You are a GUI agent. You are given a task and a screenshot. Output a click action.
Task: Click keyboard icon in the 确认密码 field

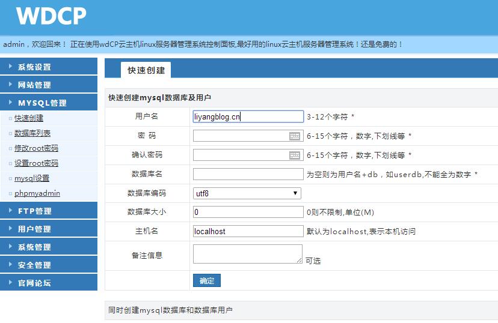click(295, 155)
